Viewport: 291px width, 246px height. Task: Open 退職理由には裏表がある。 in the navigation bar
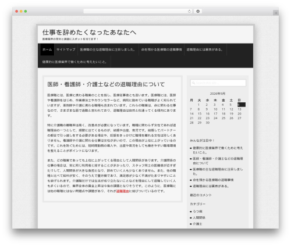point(205,49)
